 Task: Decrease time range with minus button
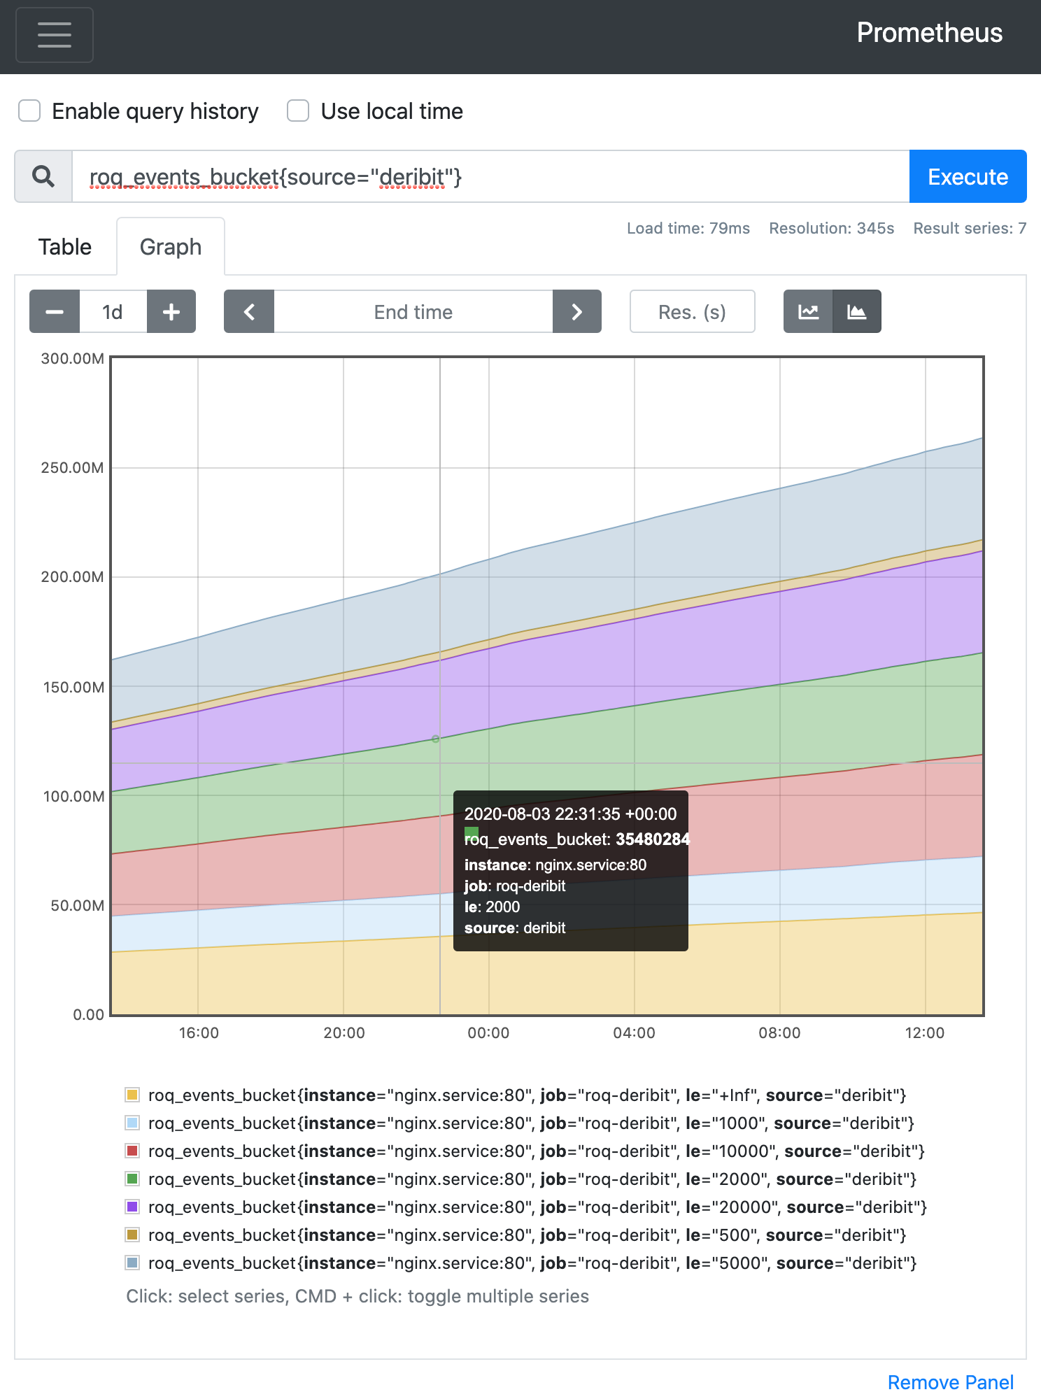coord(55,312)
